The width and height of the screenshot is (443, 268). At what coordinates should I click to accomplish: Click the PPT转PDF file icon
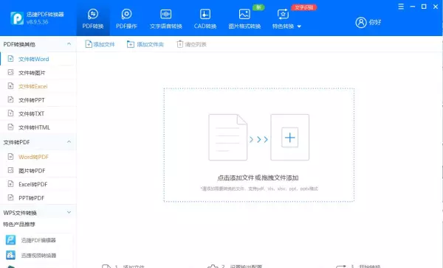coord(10,197)
